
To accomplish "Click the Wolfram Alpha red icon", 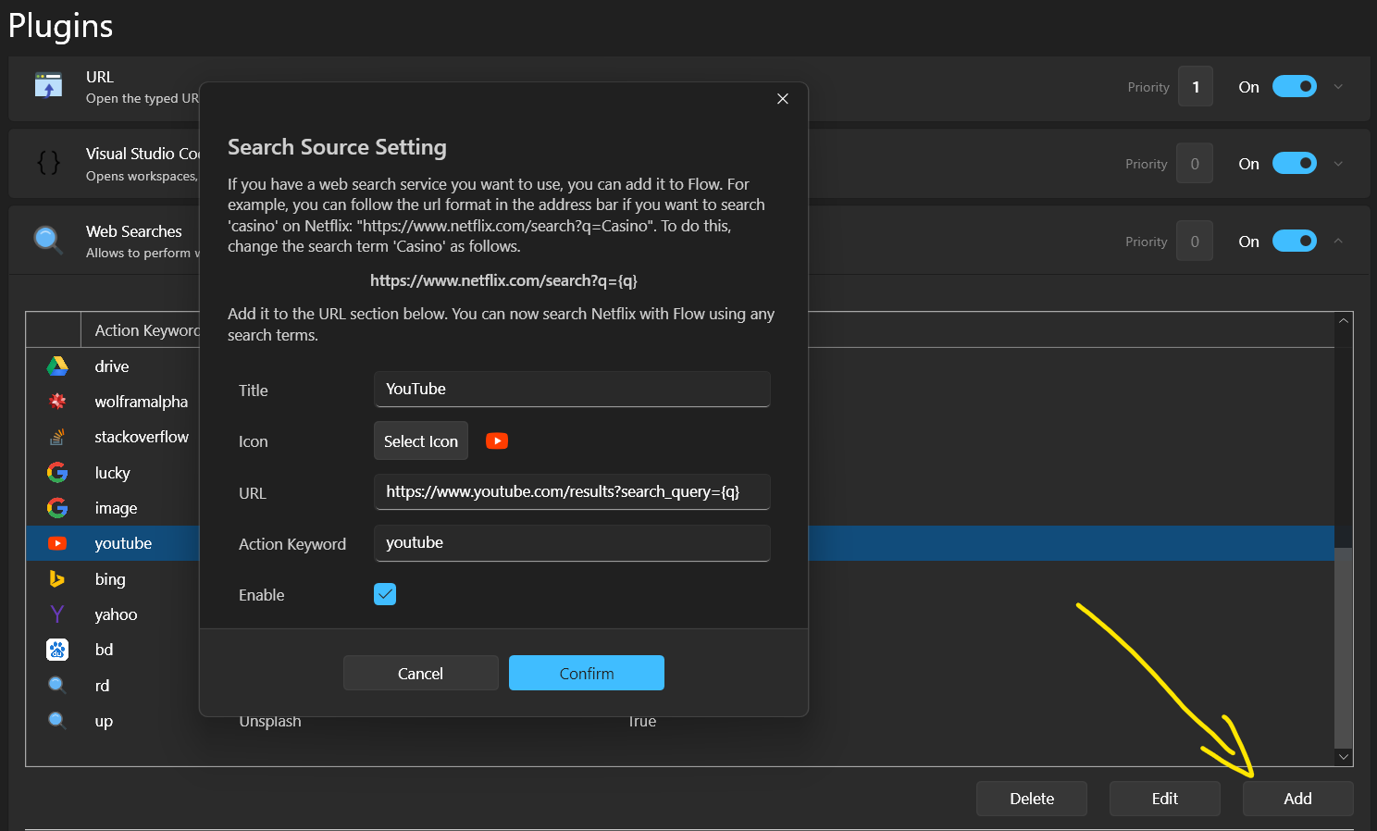I will point(57,402).
